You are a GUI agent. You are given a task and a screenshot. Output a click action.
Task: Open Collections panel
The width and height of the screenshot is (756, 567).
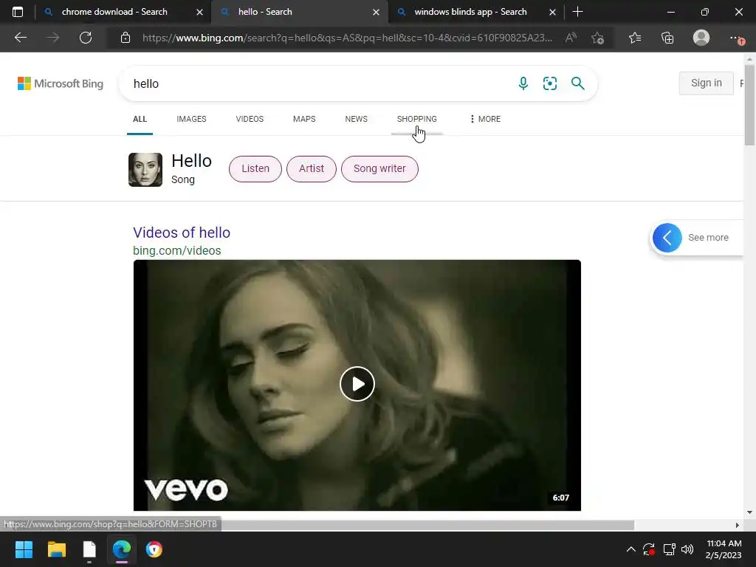(x=667, y=38)
